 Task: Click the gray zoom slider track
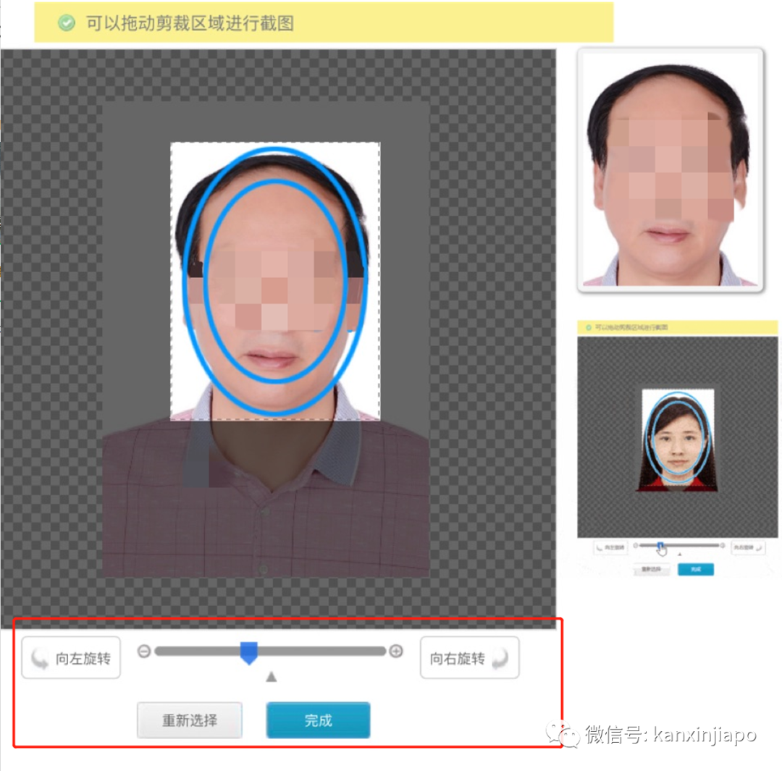click(270, 652)
